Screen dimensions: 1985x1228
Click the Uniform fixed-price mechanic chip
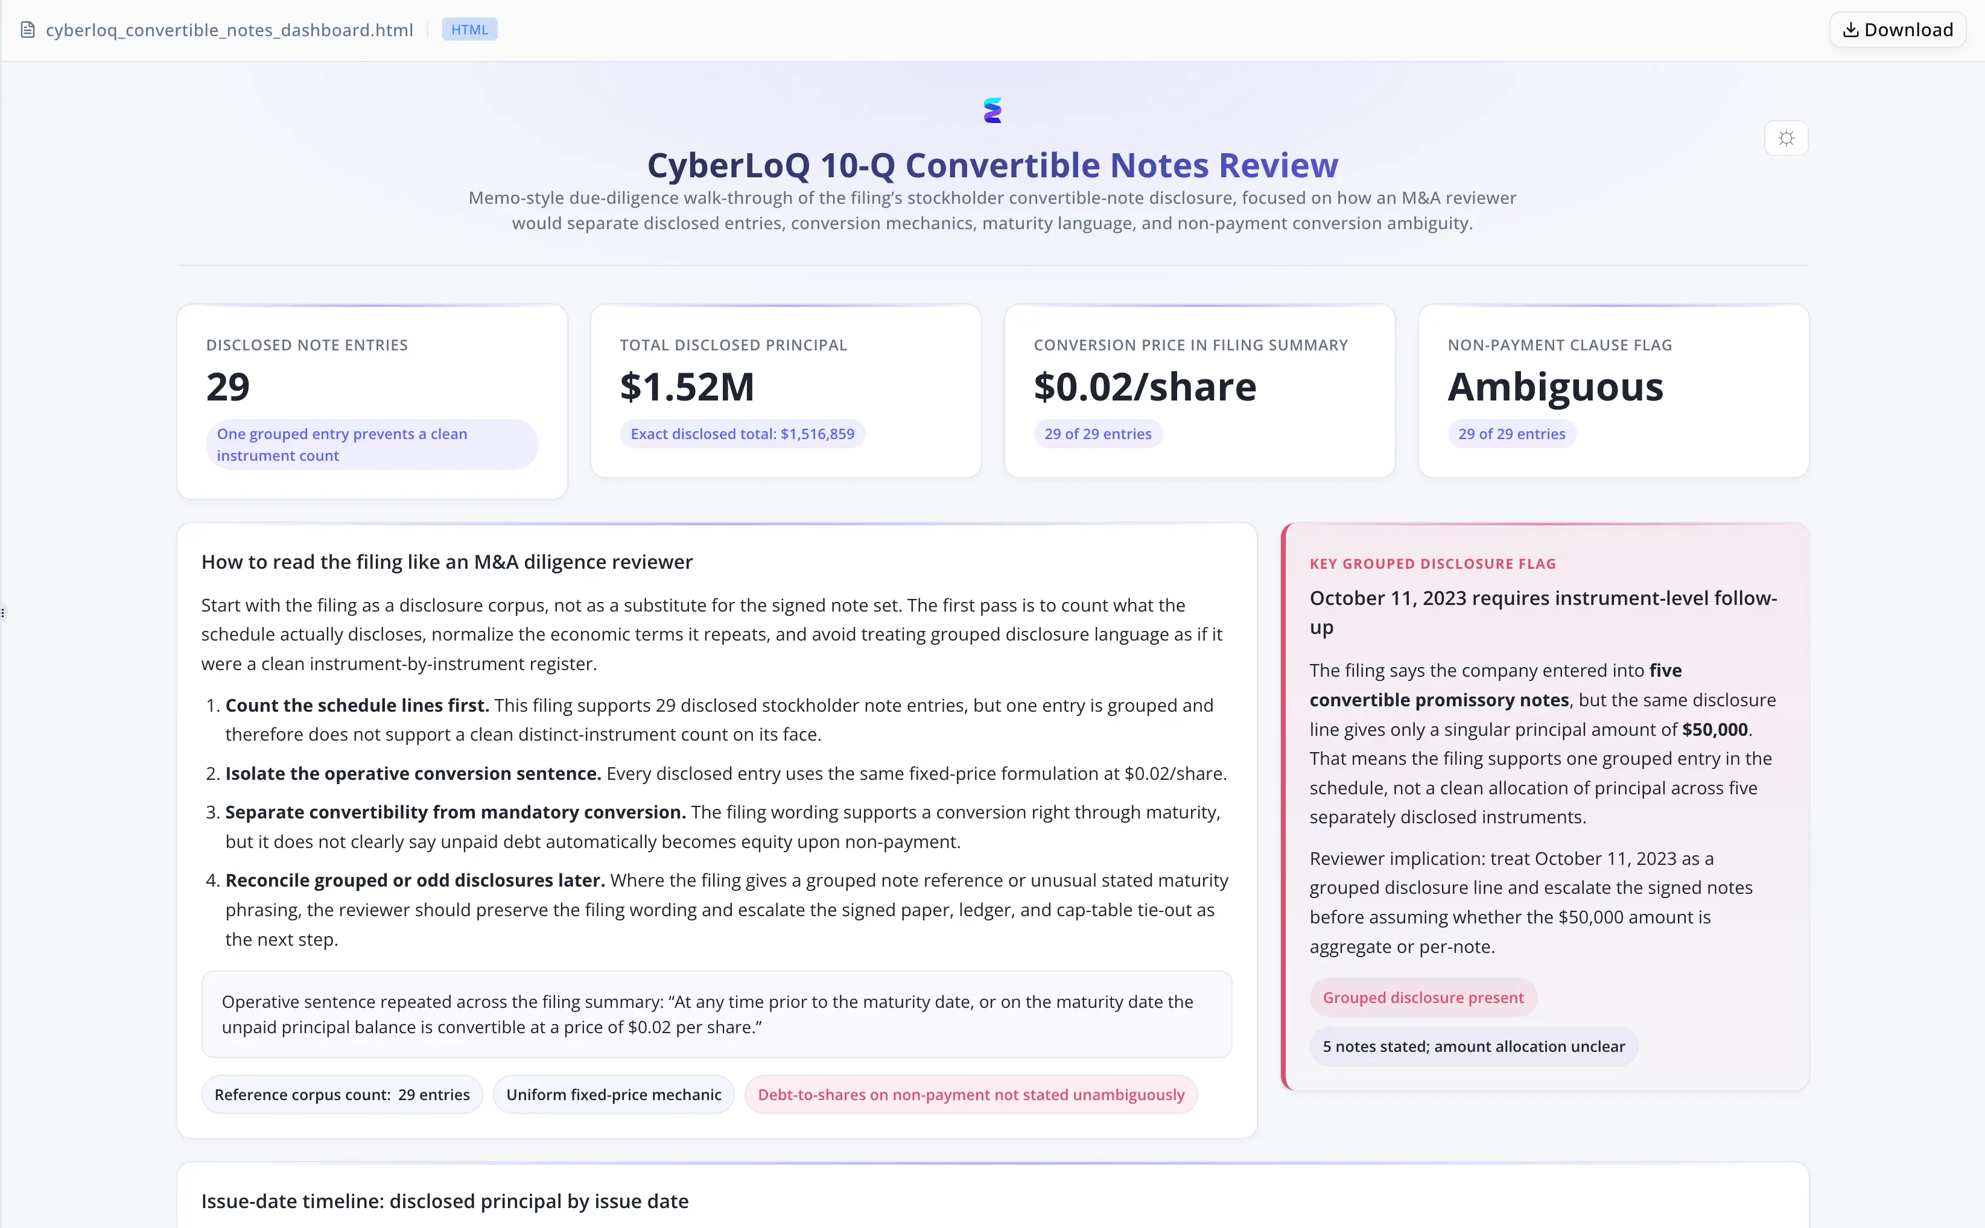pyautogui.click(x=613, y=1095)
